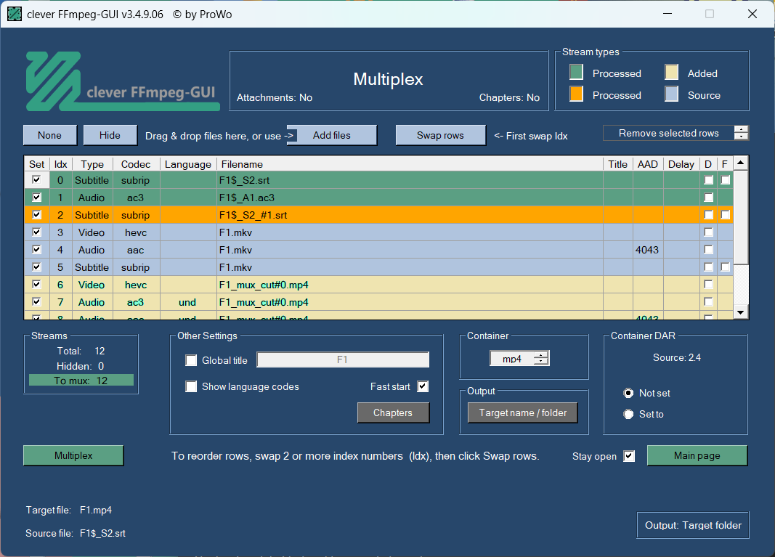Click the Source stream type swatch
Viewport: 775px width, 557px height.
pyautogui.click(x=672, y=94)
